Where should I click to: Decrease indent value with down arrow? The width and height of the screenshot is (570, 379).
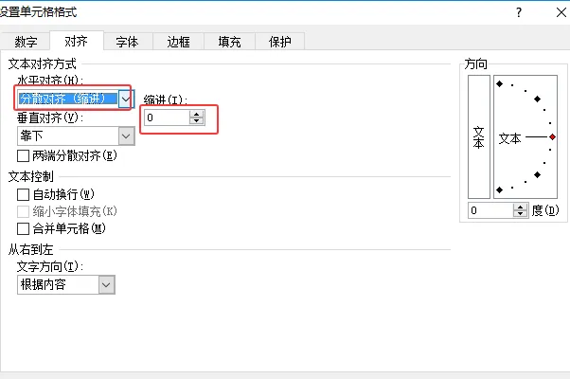click(197, 121)
